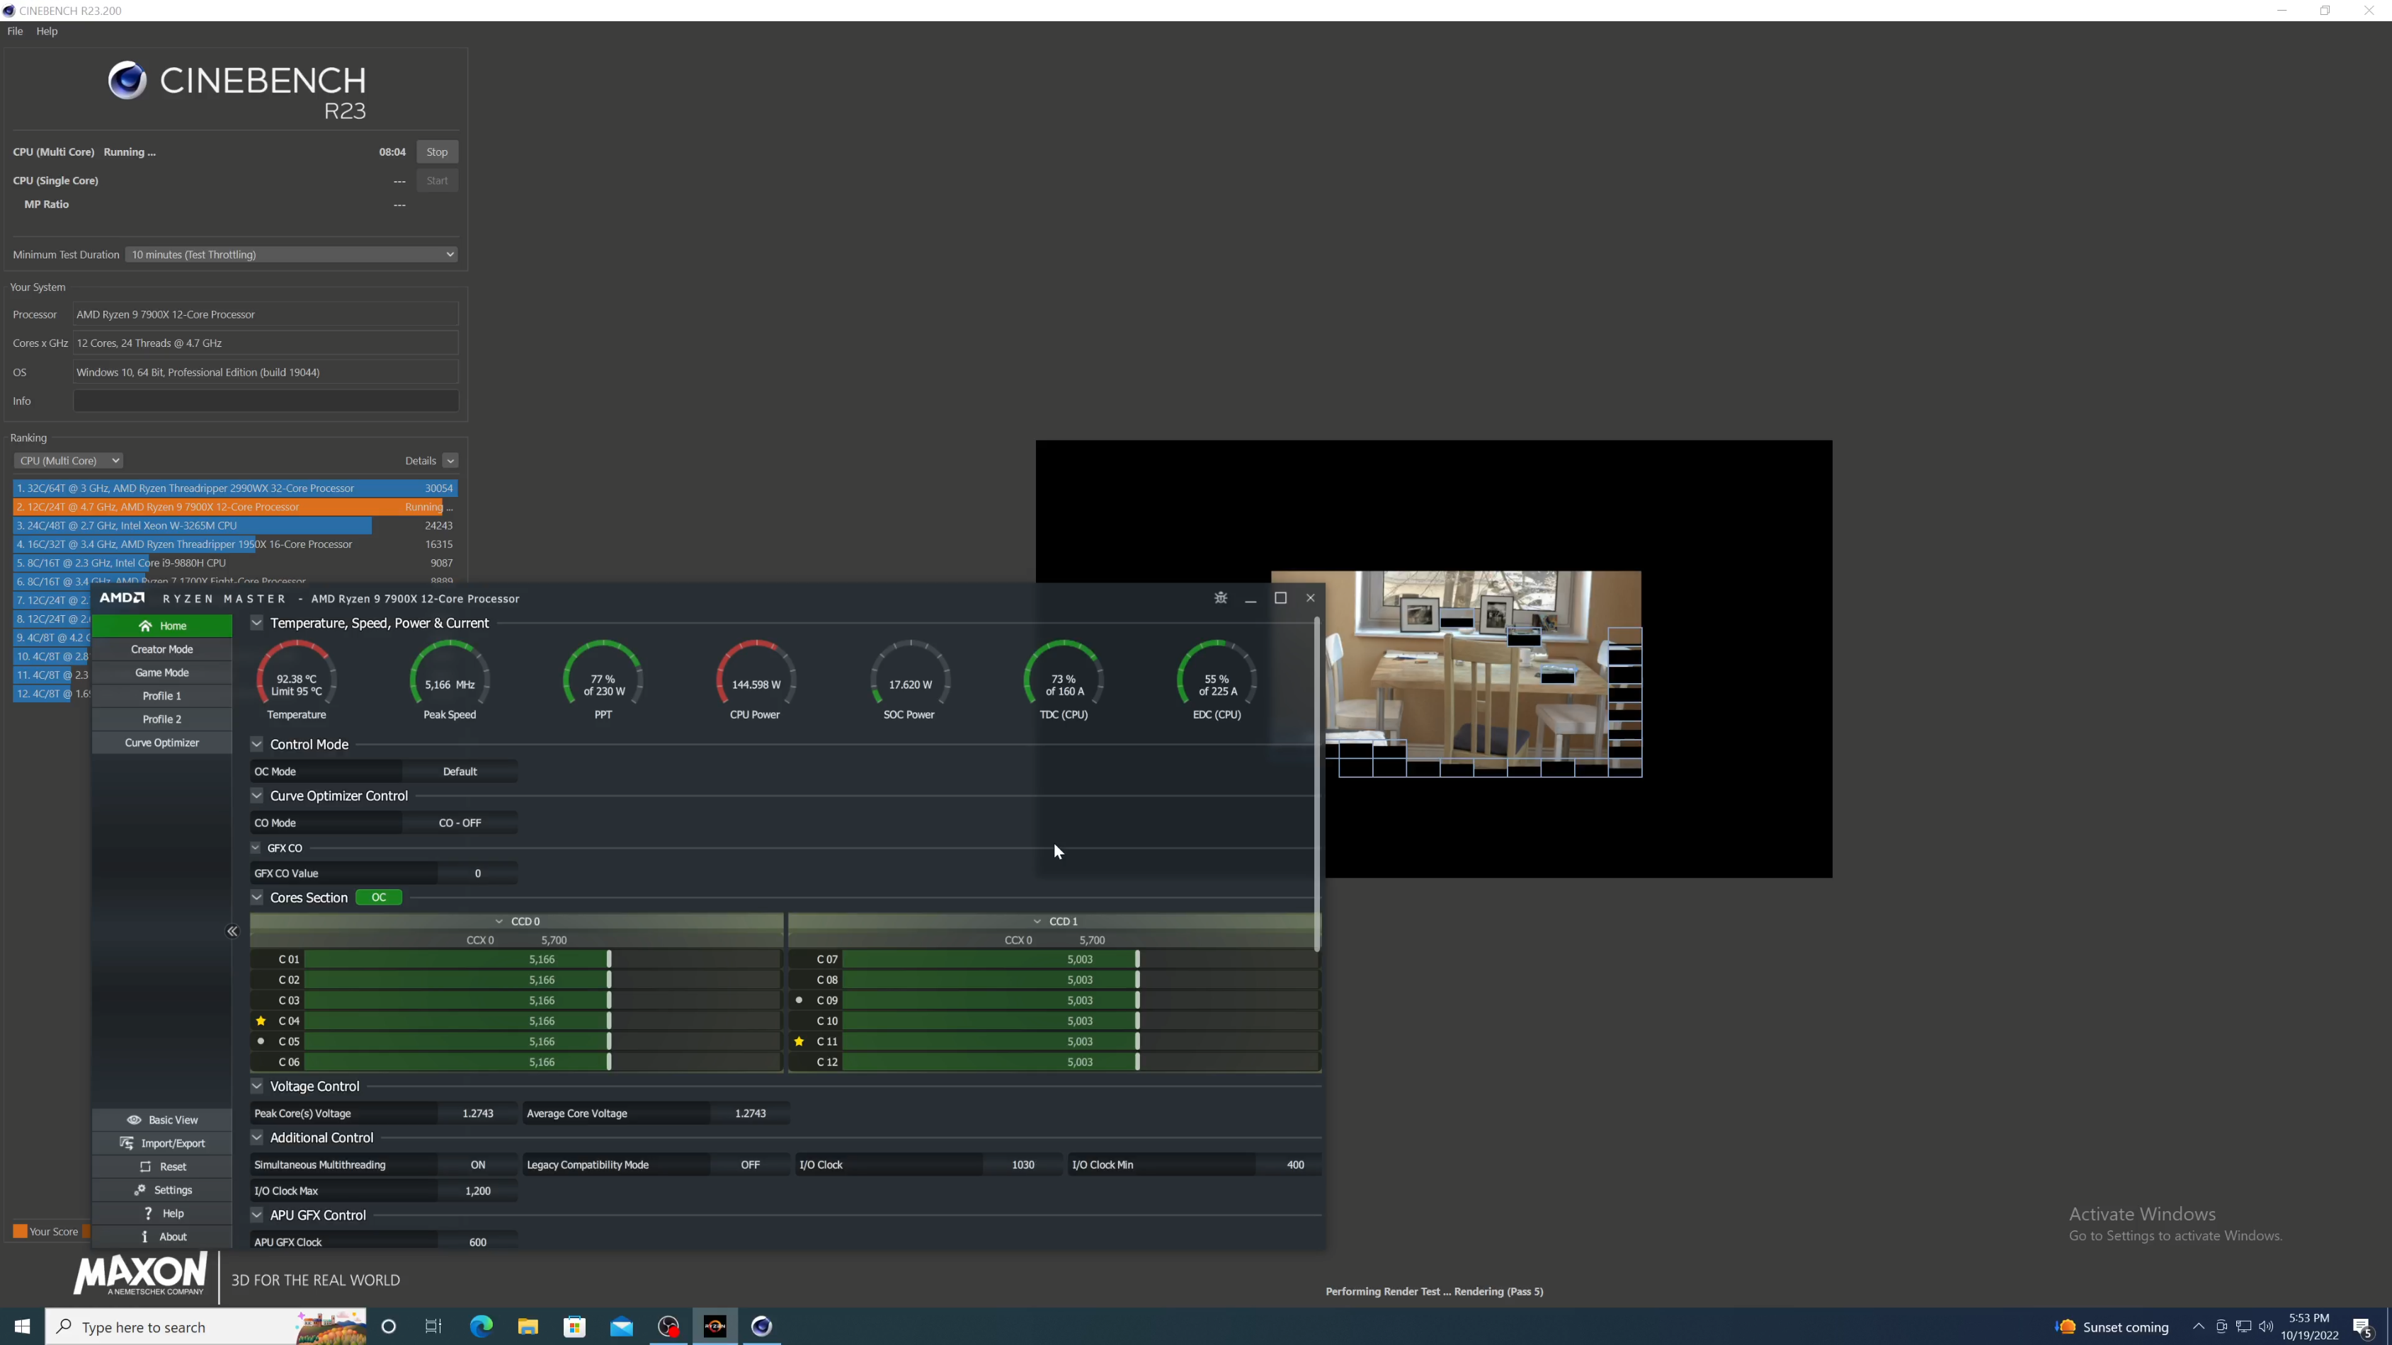Select the Threadripper 2990WX ranking row
2392x1345 pixels.
[x=235, y=488]
